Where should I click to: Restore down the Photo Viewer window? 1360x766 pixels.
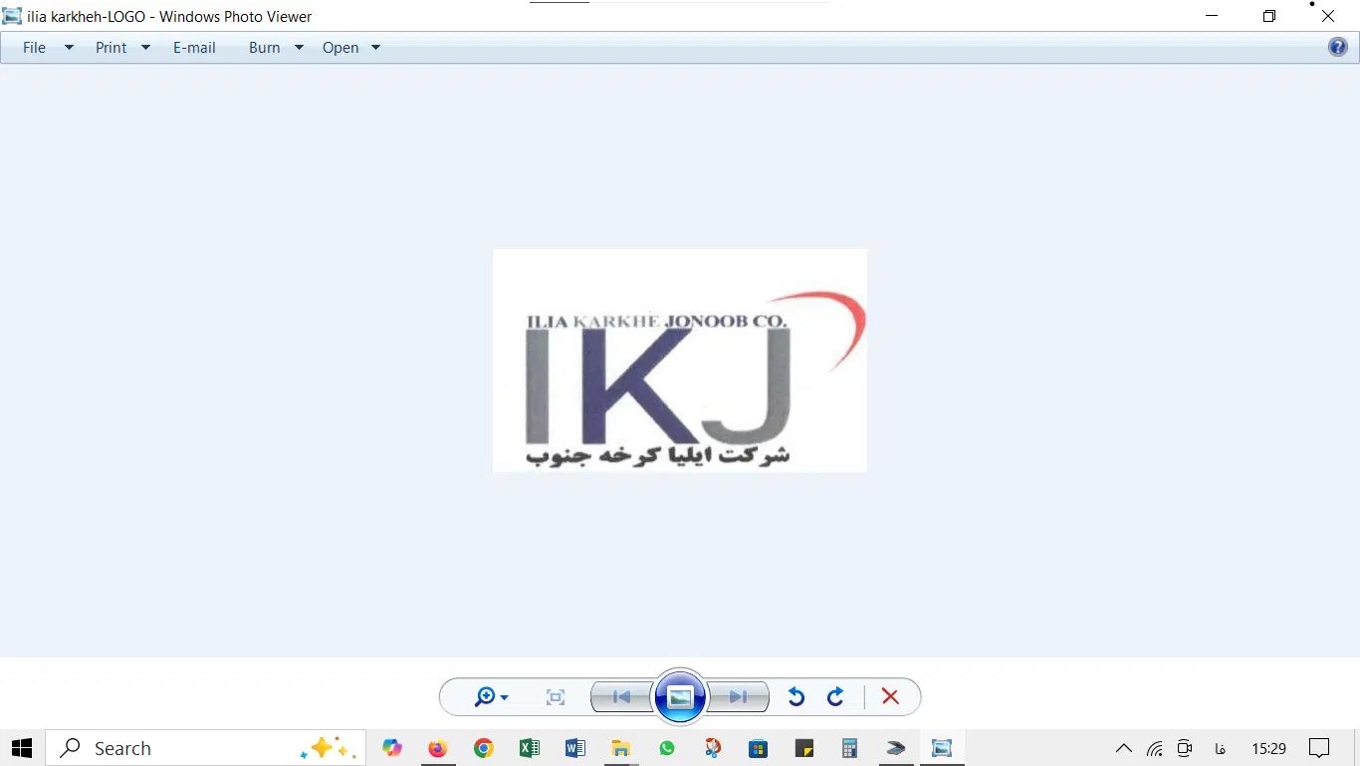tap(1269, 16)
